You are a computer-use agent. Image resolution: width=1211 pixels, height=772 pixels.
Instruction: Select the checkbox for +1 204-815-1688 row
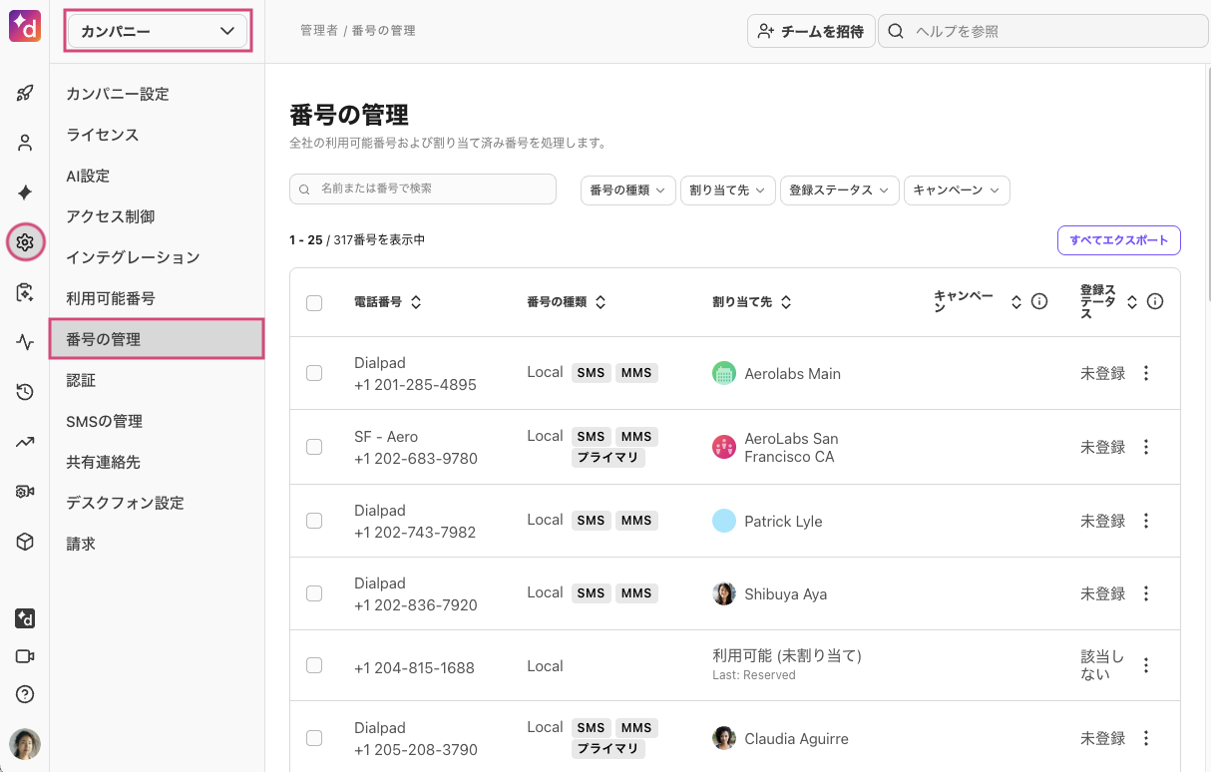(314, 665)
